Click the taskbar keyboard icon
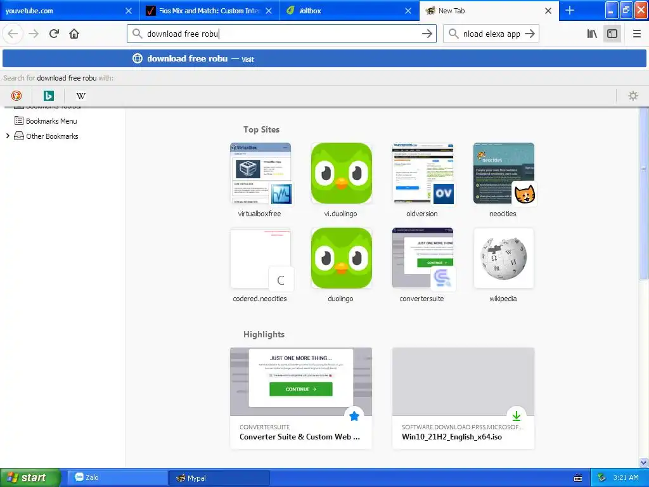This screenshot has width=649, height=487. [x=578, y=478]
